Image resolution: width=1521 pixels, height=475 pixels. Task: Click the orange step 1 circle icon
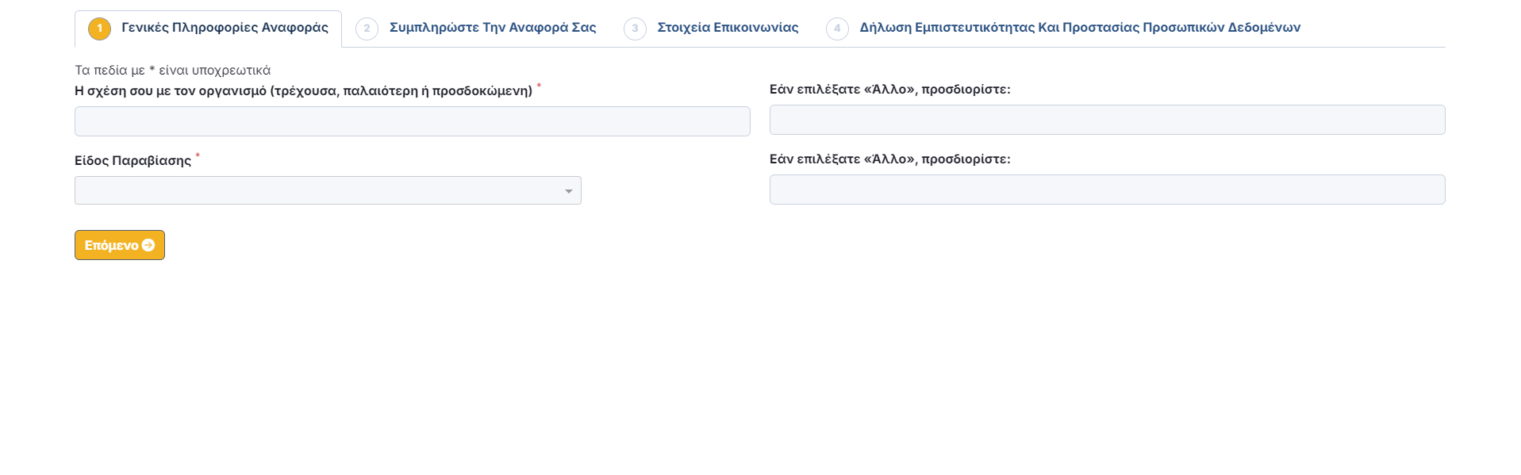(99, 29)
